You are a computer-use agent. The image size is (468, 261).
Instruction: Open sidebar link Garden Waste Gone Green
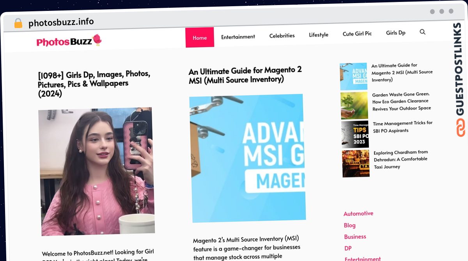402,101
